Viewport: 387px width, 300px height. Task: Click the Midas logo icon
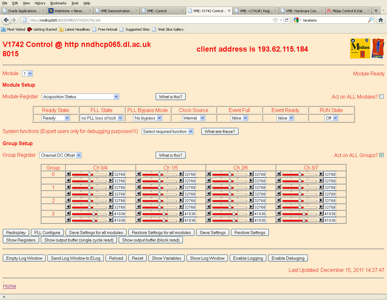point(360,48)
